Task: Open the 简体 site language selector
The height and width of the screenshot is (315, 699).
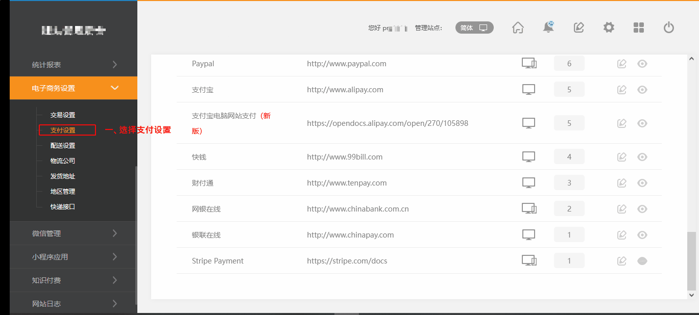Action: tap(474, 28)
